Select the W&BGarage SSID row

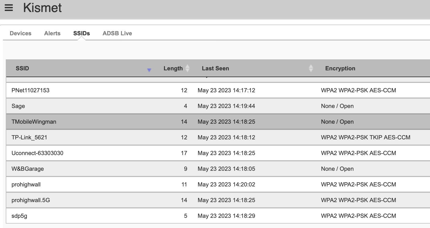tap(218, 169)
